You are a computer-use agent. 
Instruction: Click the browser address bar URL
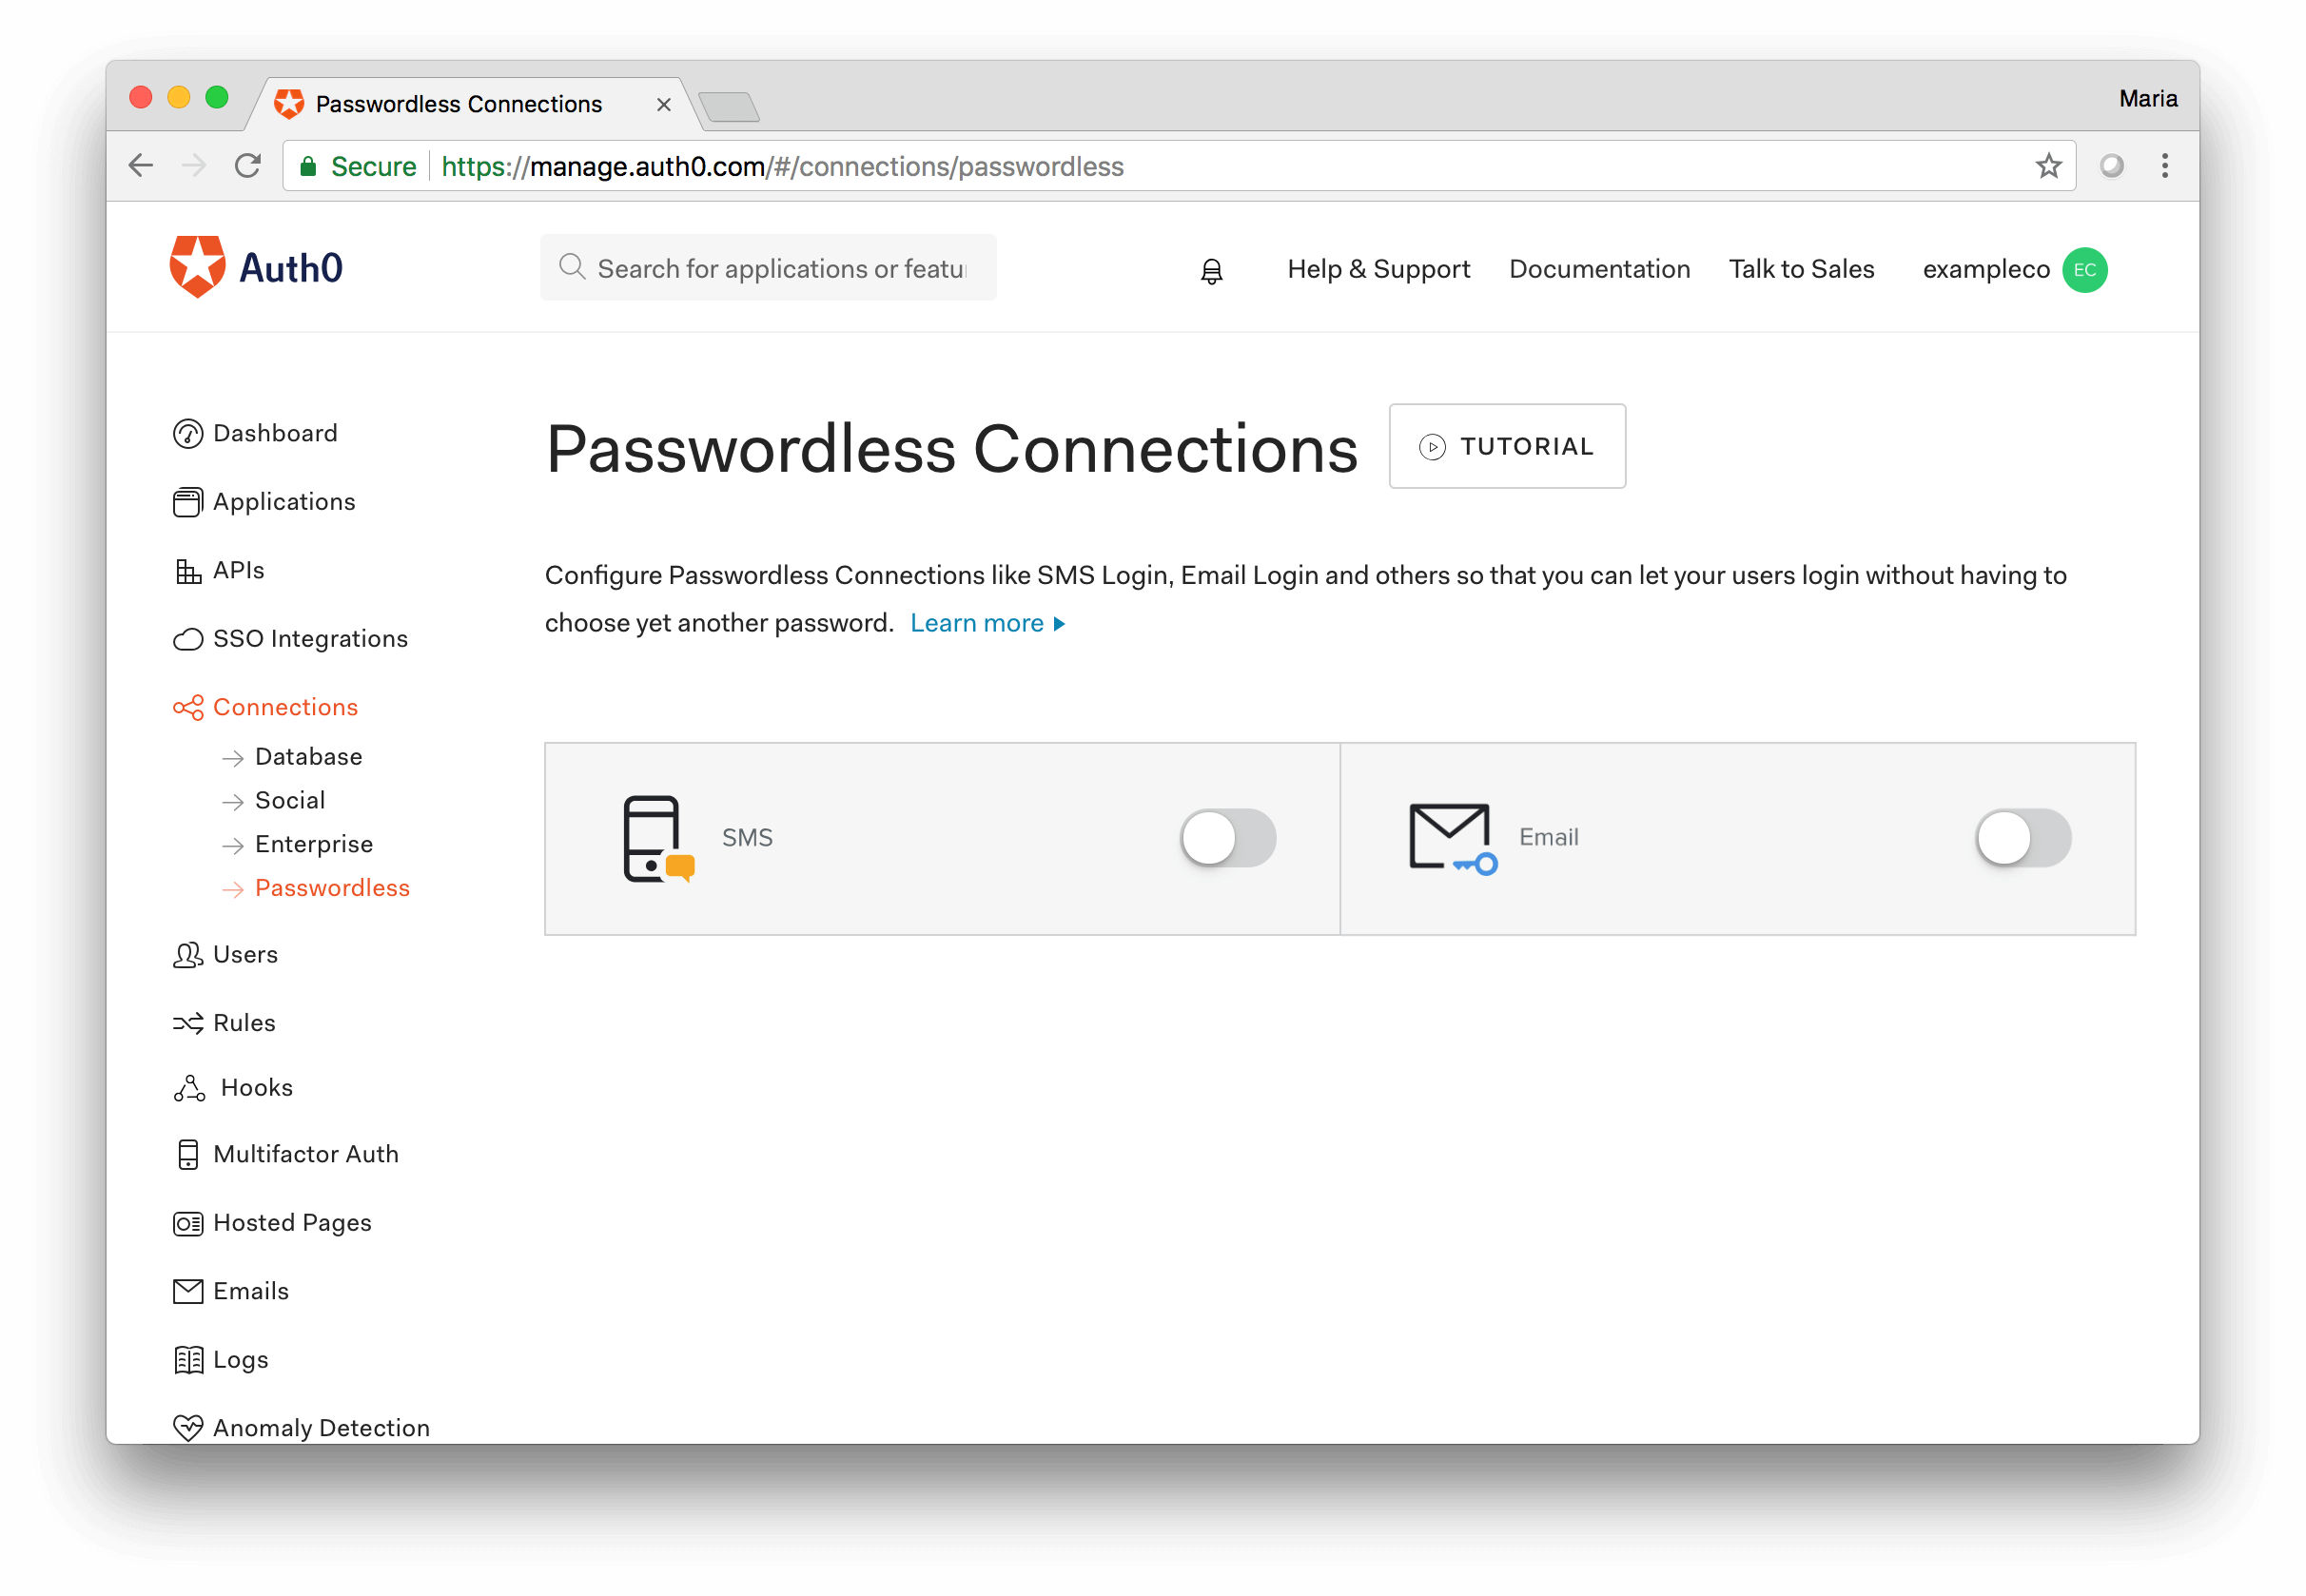tap(783, 166)
